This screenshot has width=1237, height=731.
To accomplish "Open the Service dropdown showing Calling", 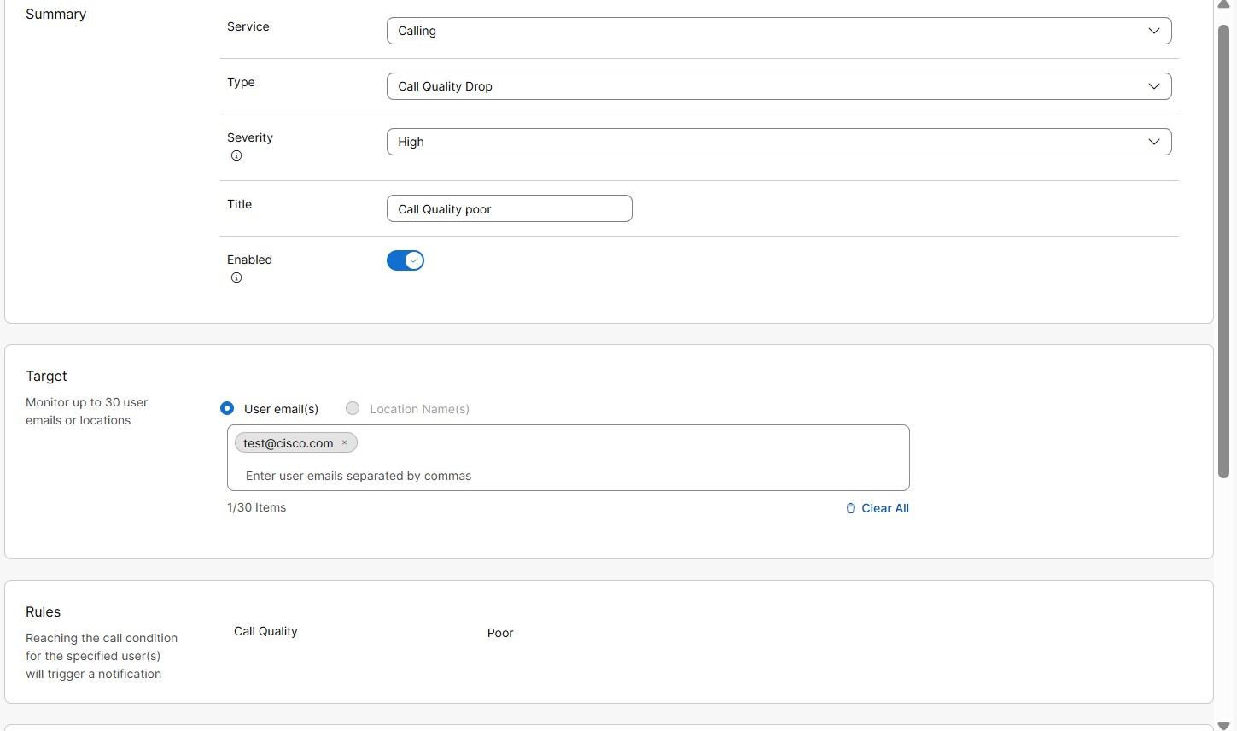I will click(x=778, y=31).
